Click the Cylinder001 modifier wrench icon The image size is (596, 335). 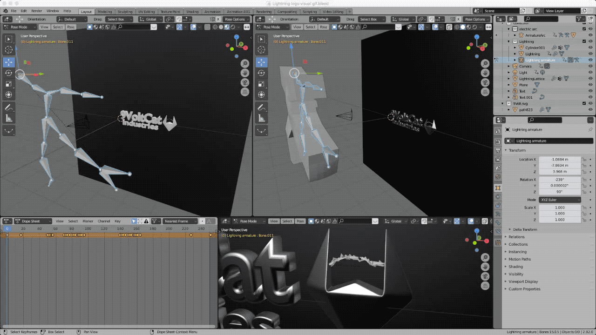(x=555, y=47)
